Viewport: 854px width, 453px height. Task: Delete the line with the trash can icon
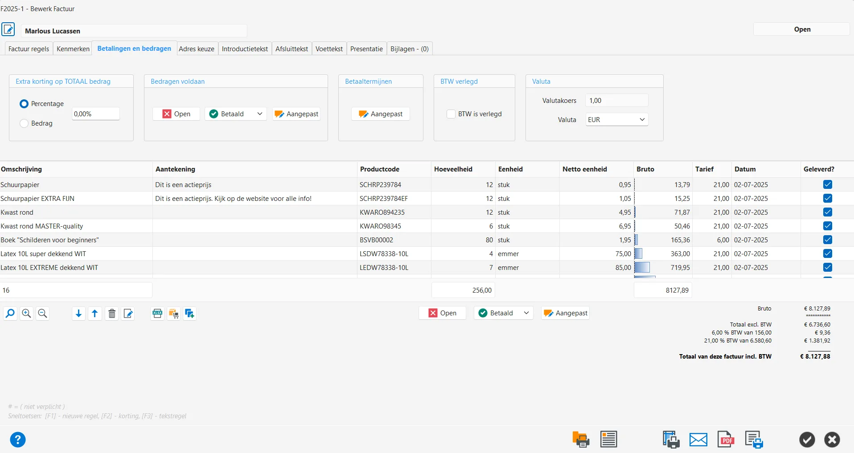pyautogui.click(x=112, y=314)
